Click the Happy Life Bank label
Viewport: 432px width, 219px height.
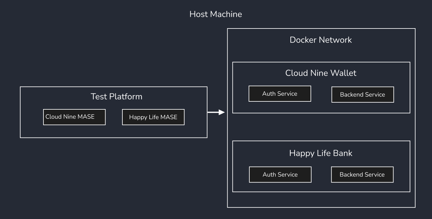pyautogui.click(x=321, y=153)
